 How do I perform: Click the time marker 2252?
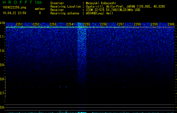[36, 24]
